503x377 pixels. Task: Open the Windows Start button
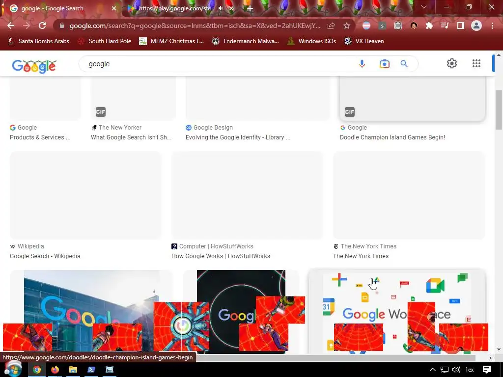tap(13, 369)
